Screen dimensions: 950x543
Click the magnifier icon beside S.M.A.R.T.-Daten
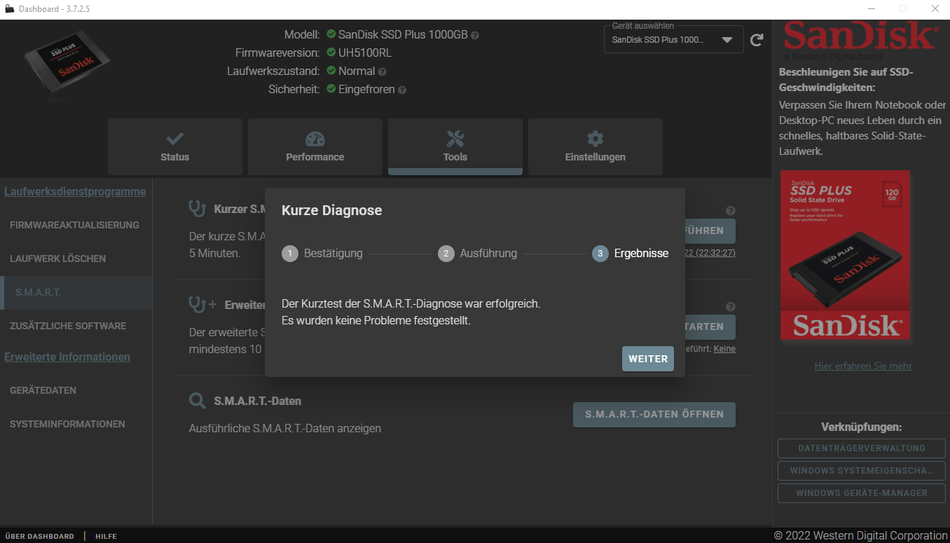[198, 401]
